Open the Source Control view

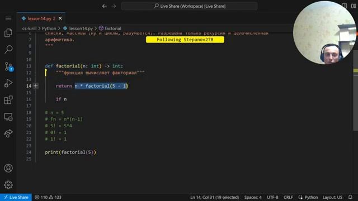pos(9,66)
